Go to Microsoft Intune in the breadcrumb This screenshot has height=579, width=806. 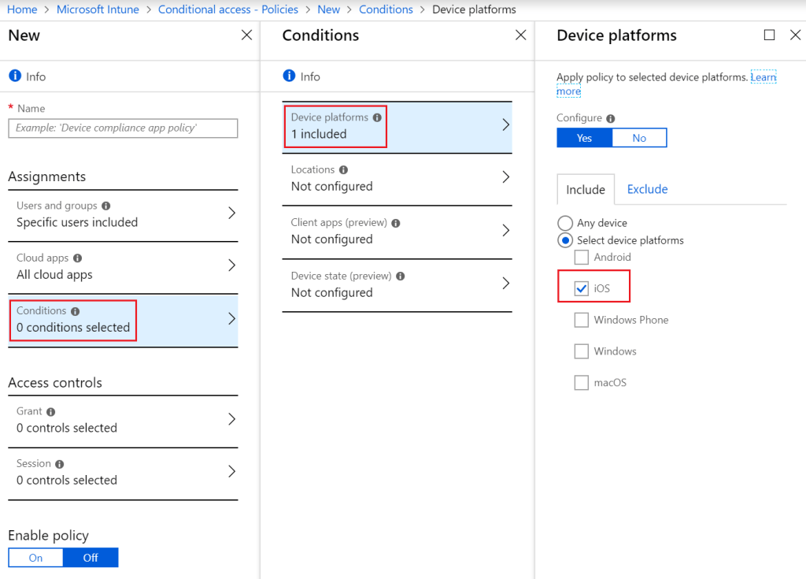coord(98,9)
